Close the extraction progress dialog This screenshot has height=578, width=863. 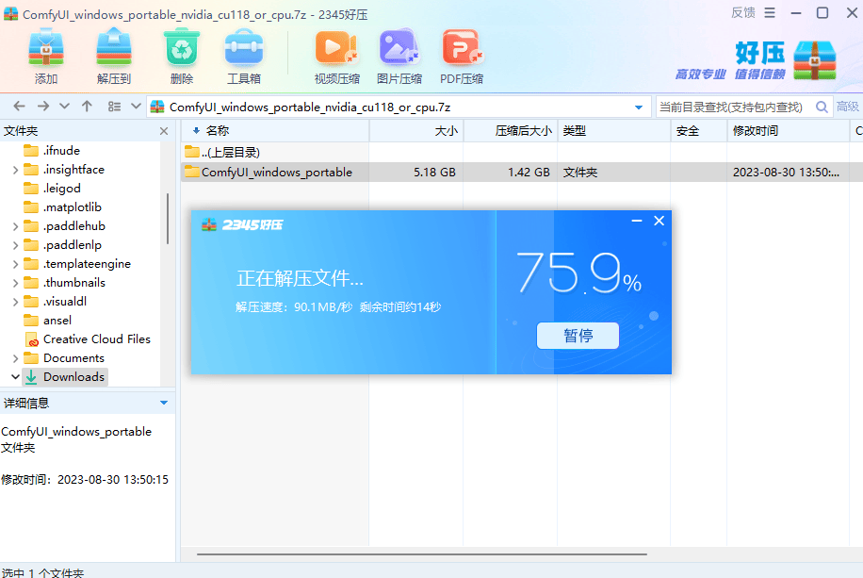pyautogui.click(x=659, y=221)
